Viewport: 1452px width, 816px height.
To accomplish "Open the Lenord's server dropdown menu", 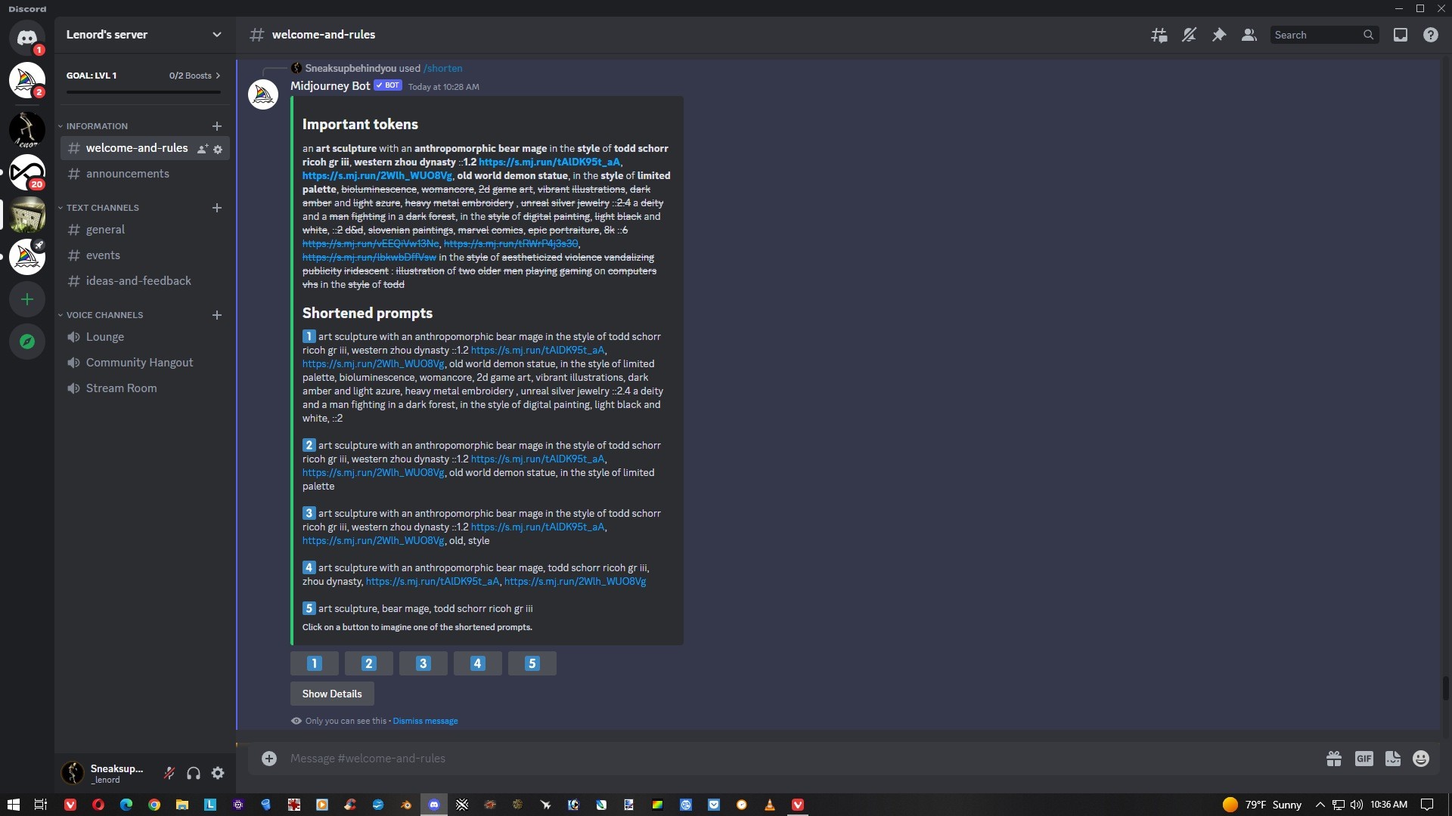I will tap(144, 35).
